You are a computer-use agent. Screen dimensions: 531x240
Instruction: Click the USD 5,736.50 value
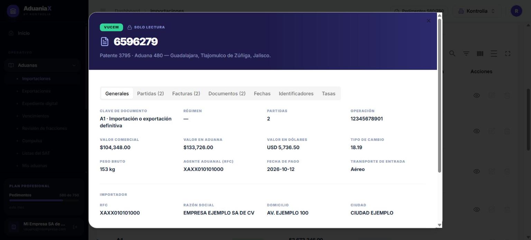[x=283, y=147]
